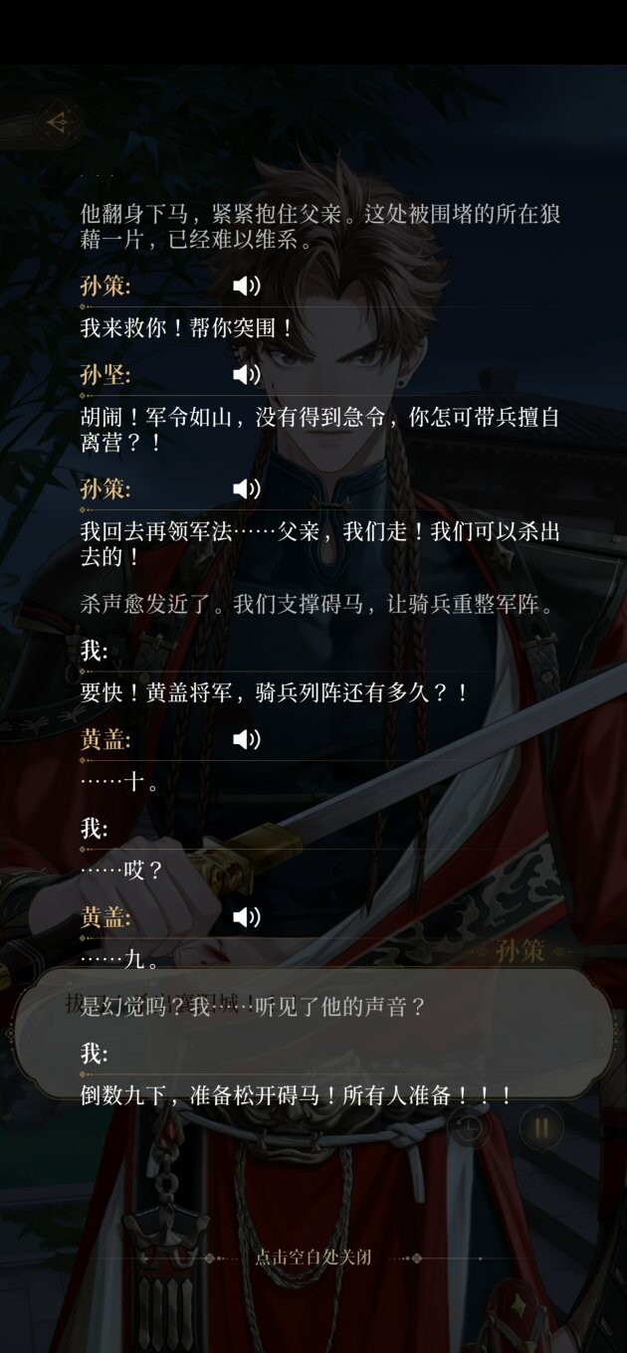Viewport: 627px width, 1353px height.
Task: Pause auto-play with the pause button
Action: (x=541, y=1128)
